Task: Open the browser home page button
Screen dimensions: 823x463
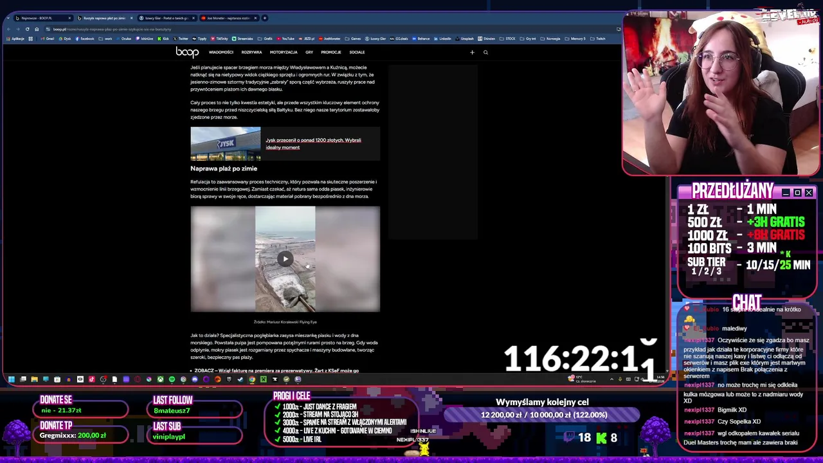Action: 37,29
